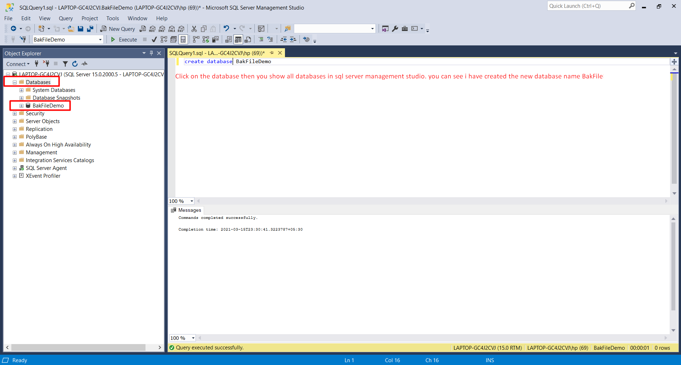681x365 pixels.
Task: Toggle IntelliSense Enabled button
Action: click(x=183, y=39)
